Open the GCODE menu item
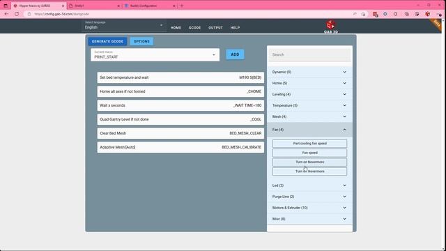The width and height of the screenshot is (446, 251). (x=195, y=28)
